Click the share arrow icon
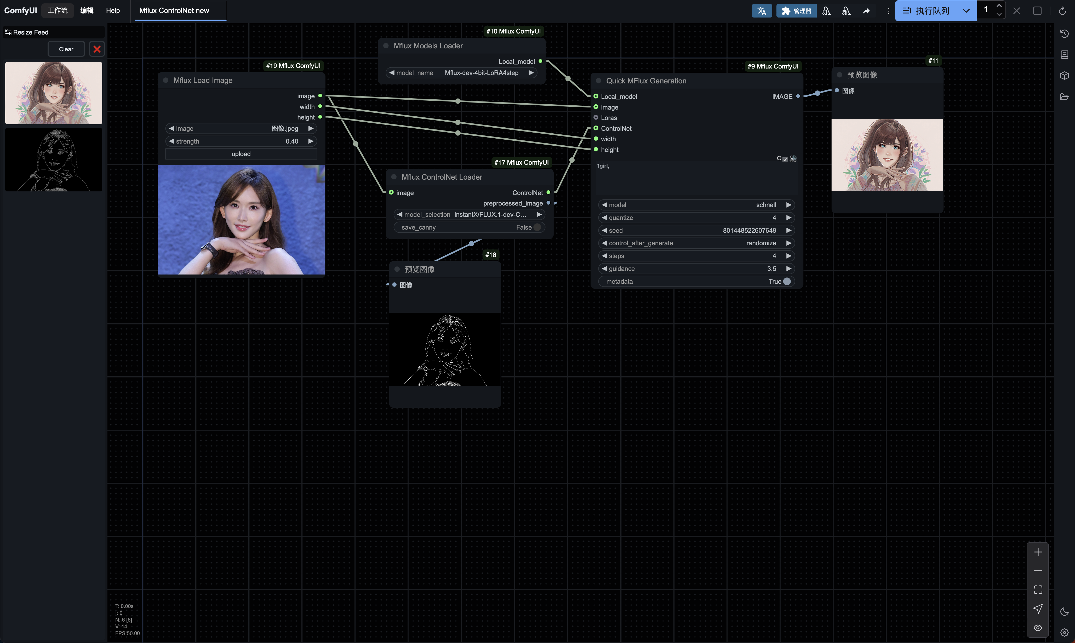 pyautogui.click(x=866, y=11)
